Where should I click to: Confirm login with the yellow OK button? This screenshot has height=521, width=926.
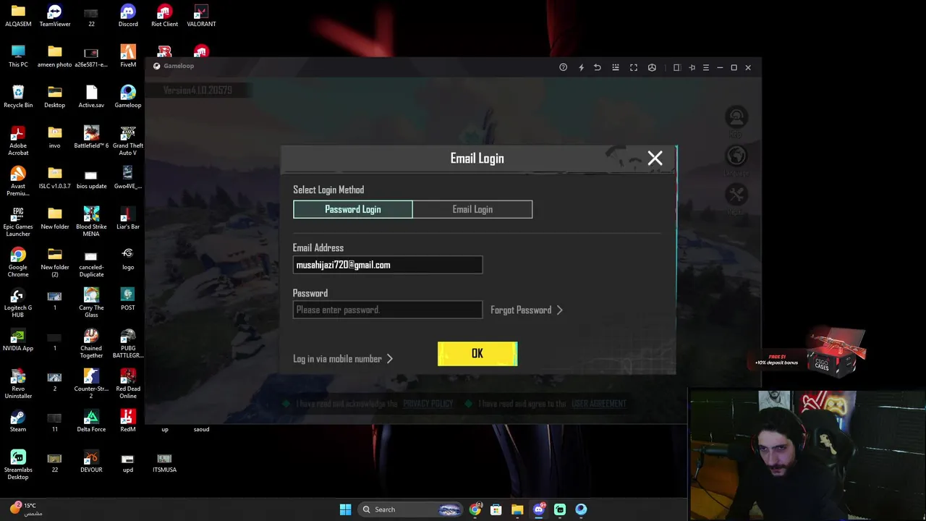click(477, 354)
